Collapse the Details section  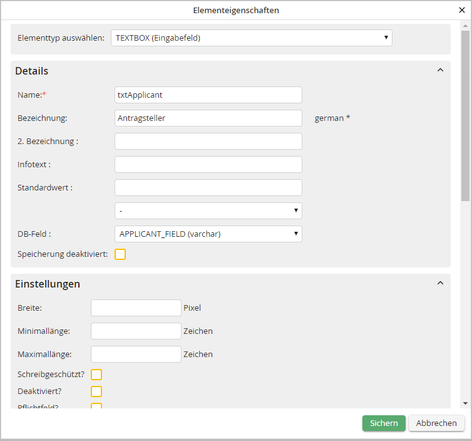point(440,70)
